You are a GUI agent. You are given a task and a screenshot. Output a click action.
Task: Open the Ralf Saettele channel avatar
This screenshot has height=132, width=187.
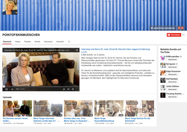point(163,80)
